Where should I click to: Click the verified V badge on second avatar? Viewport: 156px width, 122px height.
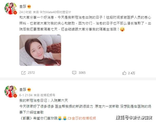(x=15, y=96)
